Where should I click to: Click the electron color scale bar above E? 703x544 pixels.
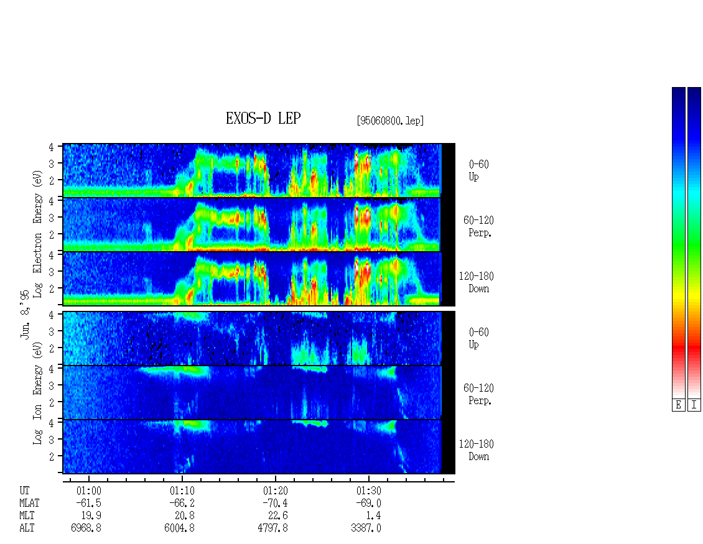[678, 242]
